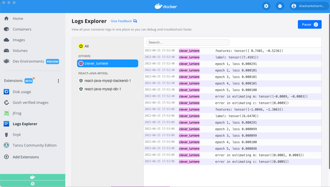
Task: Open the user account menu
Action: click(x=309, y=6)
